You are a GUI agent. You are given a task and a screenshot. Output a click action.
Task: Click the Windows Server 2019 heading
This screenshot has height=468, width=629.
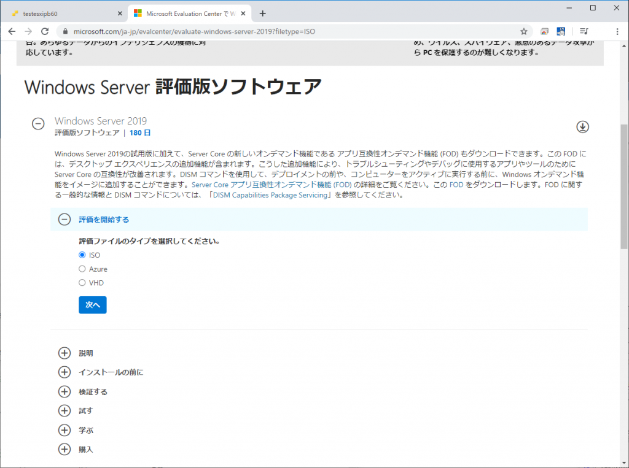click(x=101, y=121)
